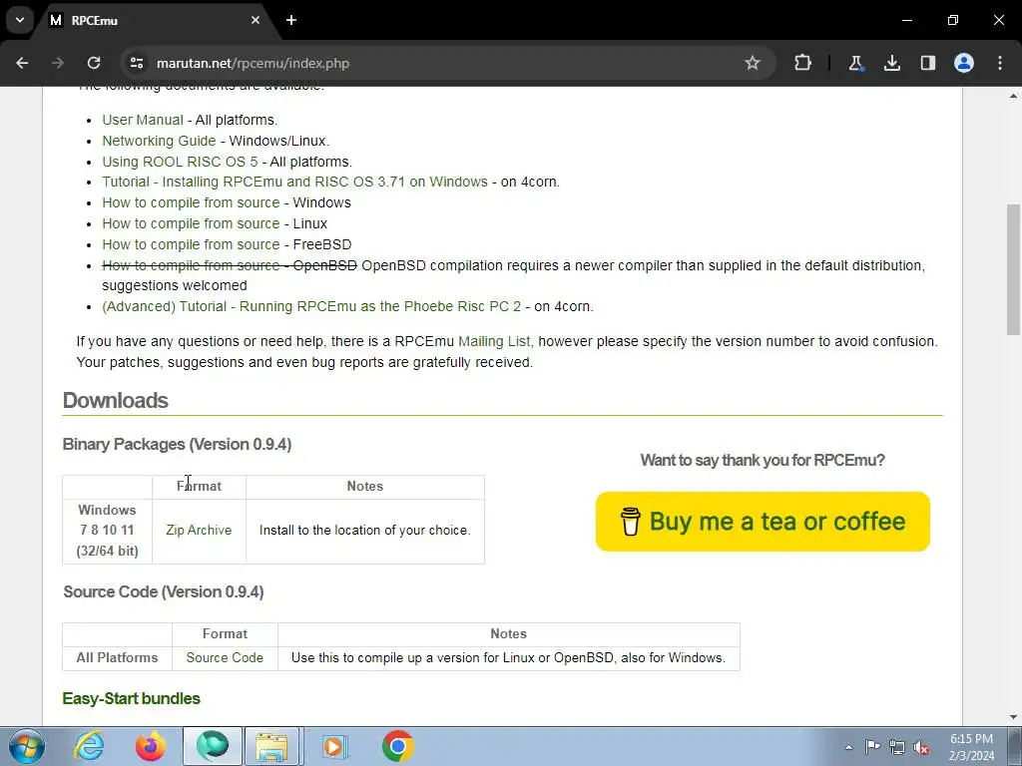Click Buy me a tea or coffee button
This screenshot has width=1022, height=766.
[x=763, y=522]
